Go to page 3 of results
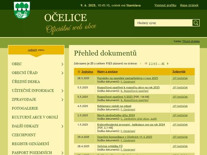The height and width of the screenshot is (155, 207). 152,63
